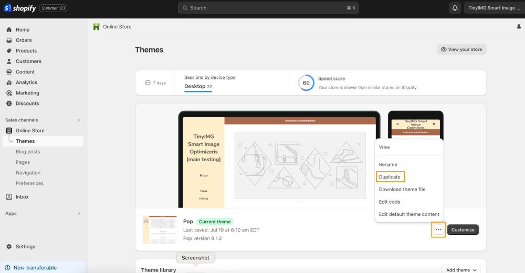Open Blog posts in the sidebar
The height and width of the screenshot is (273, 525).
(x=28, y=152)
